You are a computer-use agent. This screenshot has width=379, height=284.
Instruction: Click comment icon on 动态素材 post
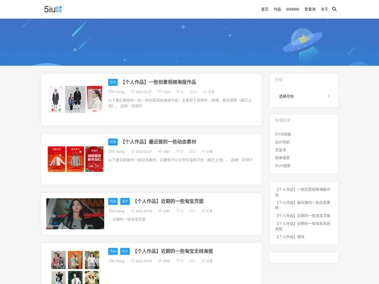click(x=178, y=151)
